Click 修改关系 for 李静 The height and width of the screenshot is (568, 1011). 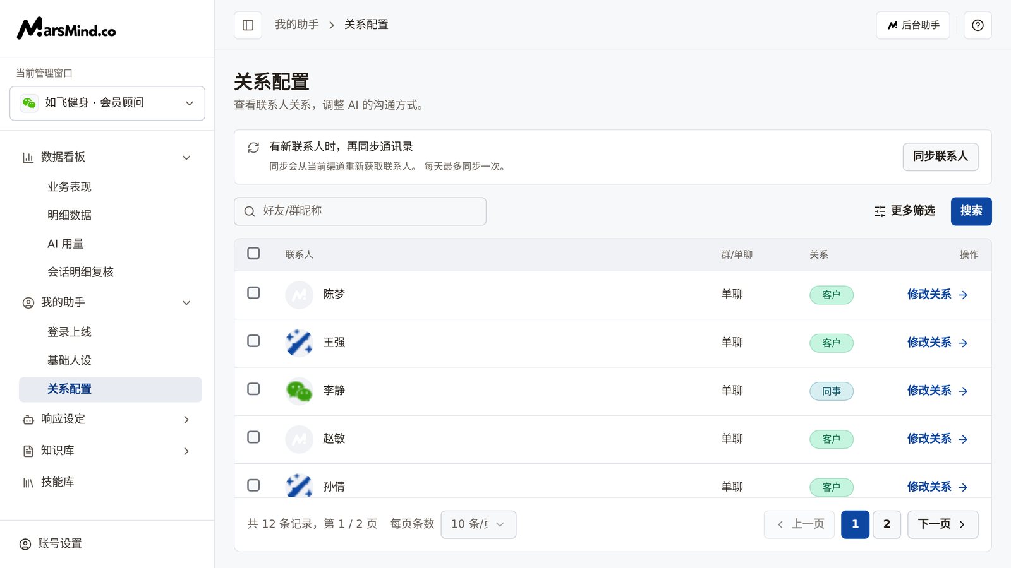937,391
